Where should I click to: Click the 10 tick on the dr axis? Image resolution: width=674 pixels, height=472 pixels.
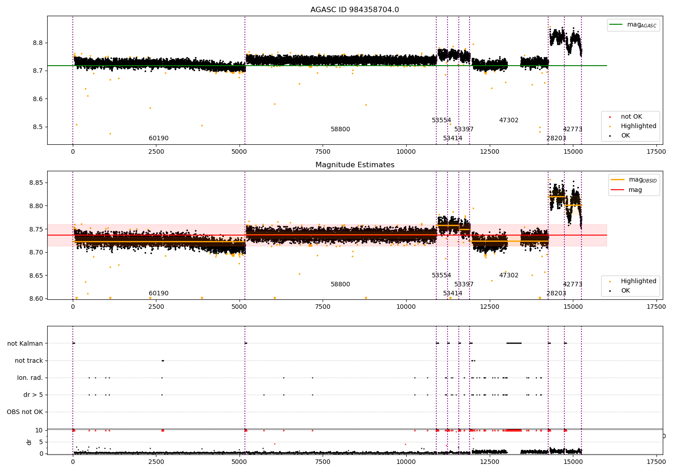(39, 430)
